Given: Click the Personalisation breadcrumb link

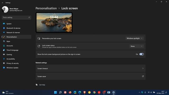Looking at the screenshot, I should 46,8.
